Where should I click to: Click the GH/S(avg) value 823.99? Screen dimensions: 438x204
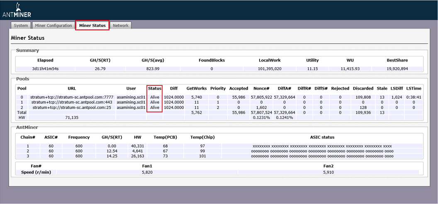tap(153, 69)
